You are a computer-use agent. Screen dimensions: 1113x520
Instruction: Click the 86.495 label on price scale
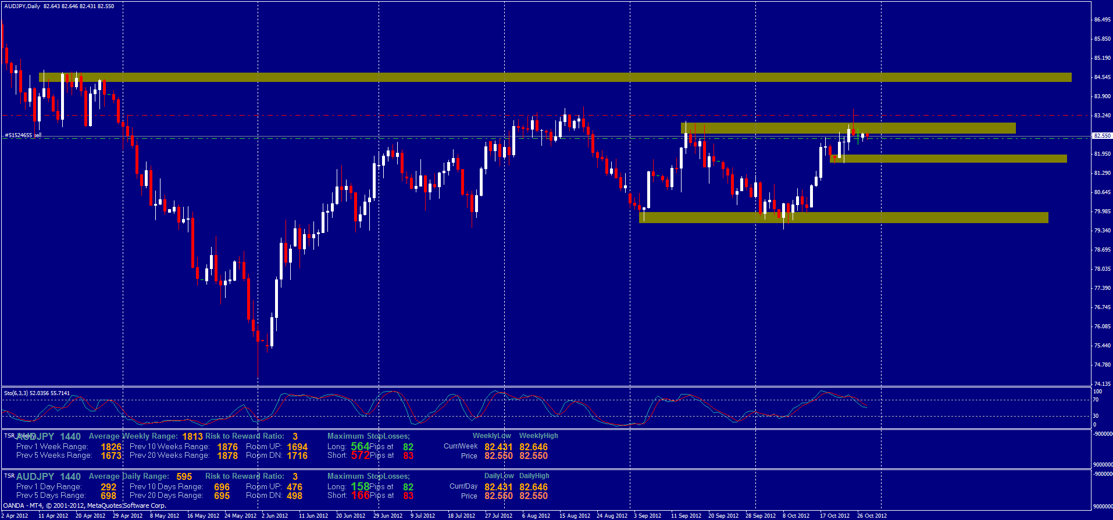(x=1102, y=20)
